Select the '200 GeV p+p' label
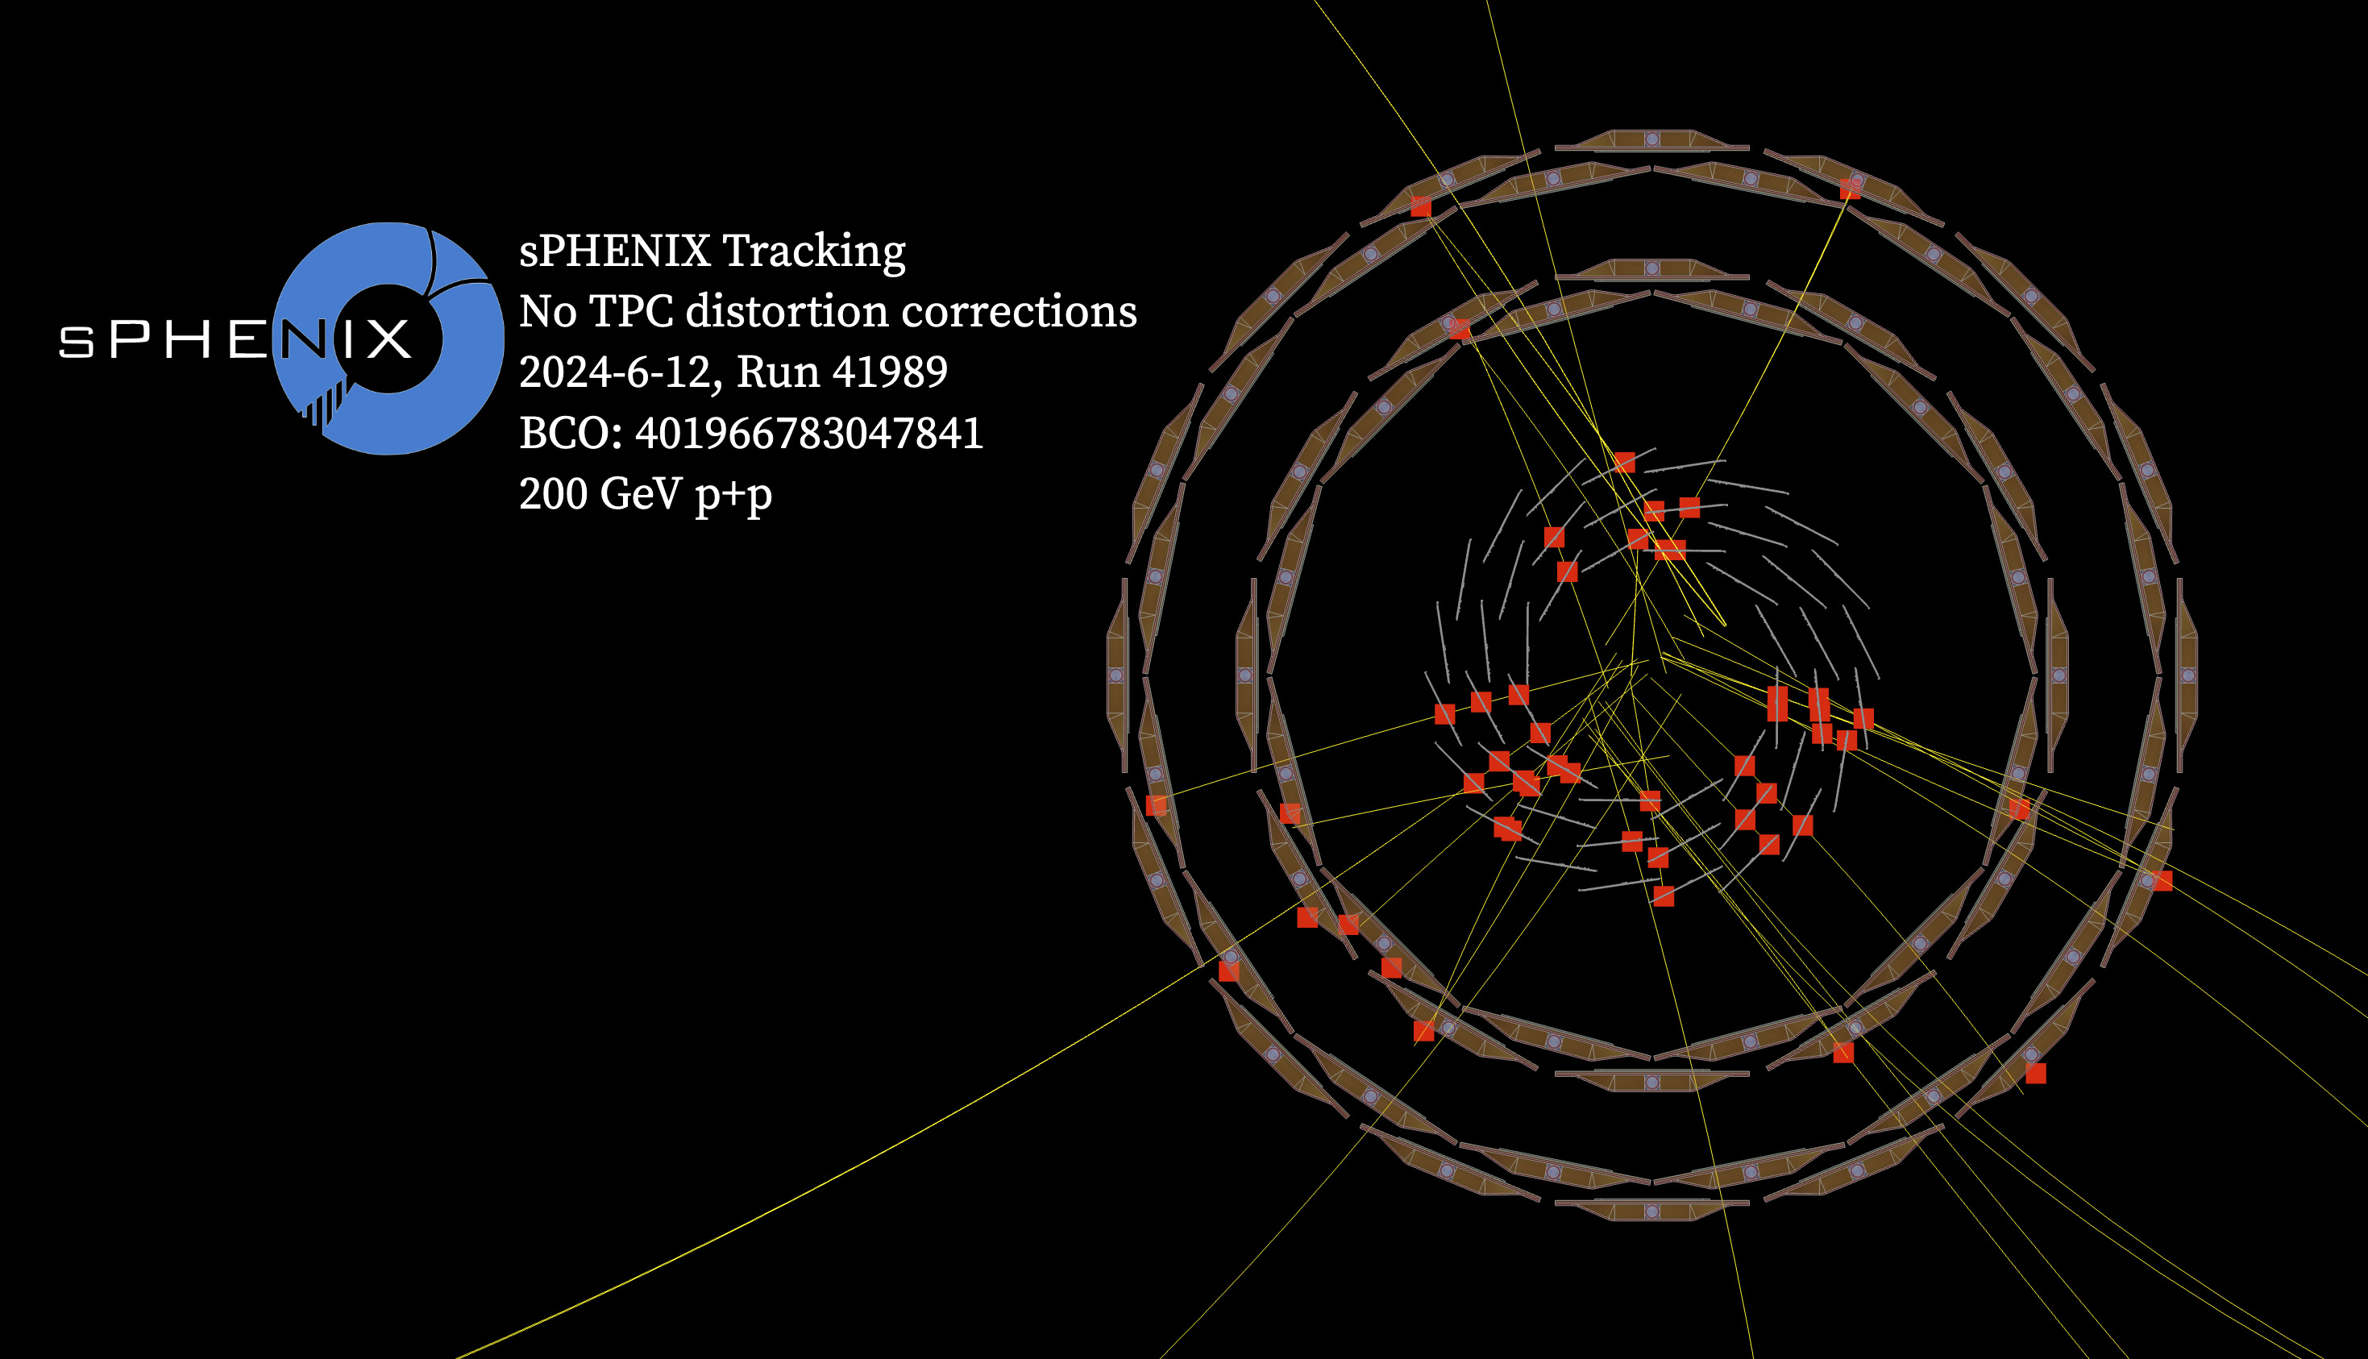Image resolution: width=2368 pixels, height=1359 pixels. [646, 494]
